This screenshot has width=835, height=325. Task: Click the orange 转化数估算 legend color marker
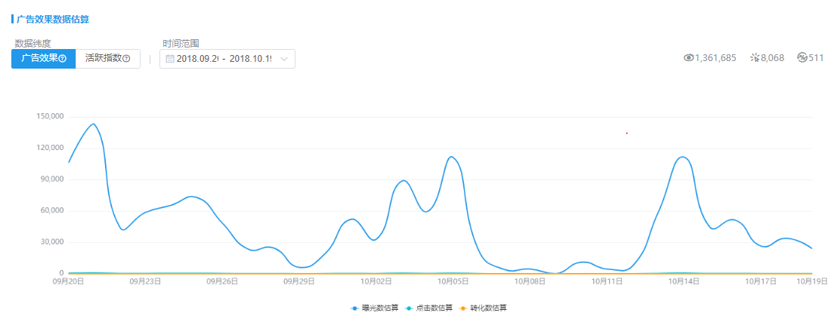pyautogui.click(x=462, y=308)
